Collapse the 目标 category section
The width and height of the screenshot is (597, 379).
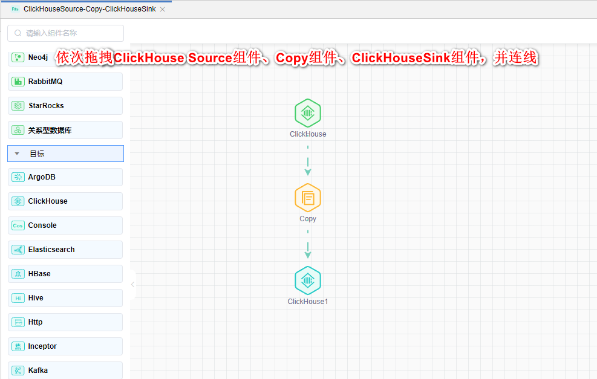click(x=16, y=154)
